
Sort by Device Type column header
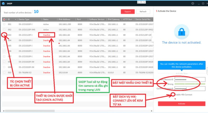click(x=29, y=19)
